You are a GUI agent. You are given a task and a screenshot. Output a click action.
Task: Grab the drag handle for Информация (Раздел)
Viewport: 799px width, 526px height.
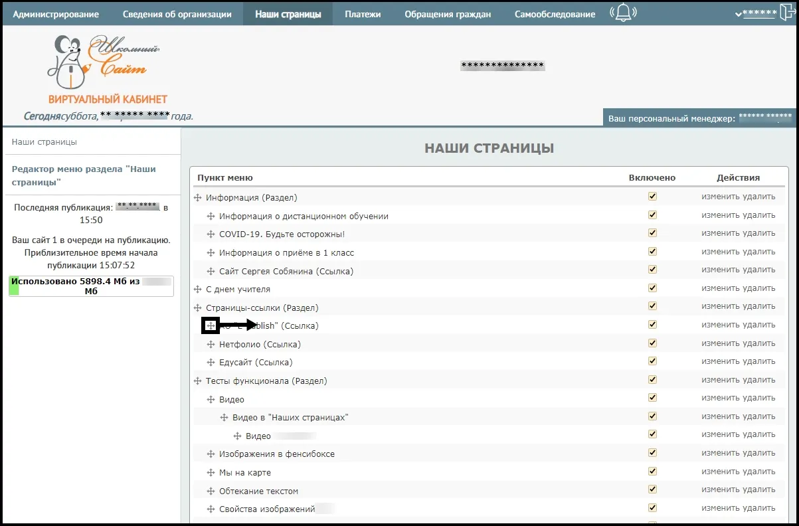(x=197, y=198)
